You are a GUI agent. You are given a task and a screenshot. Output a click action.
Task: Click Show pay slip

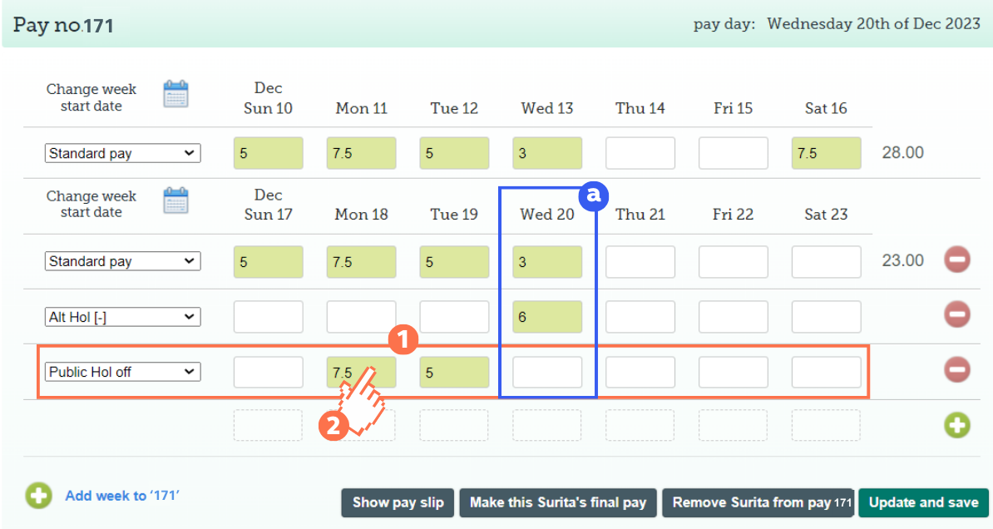[x=398, y=502]
